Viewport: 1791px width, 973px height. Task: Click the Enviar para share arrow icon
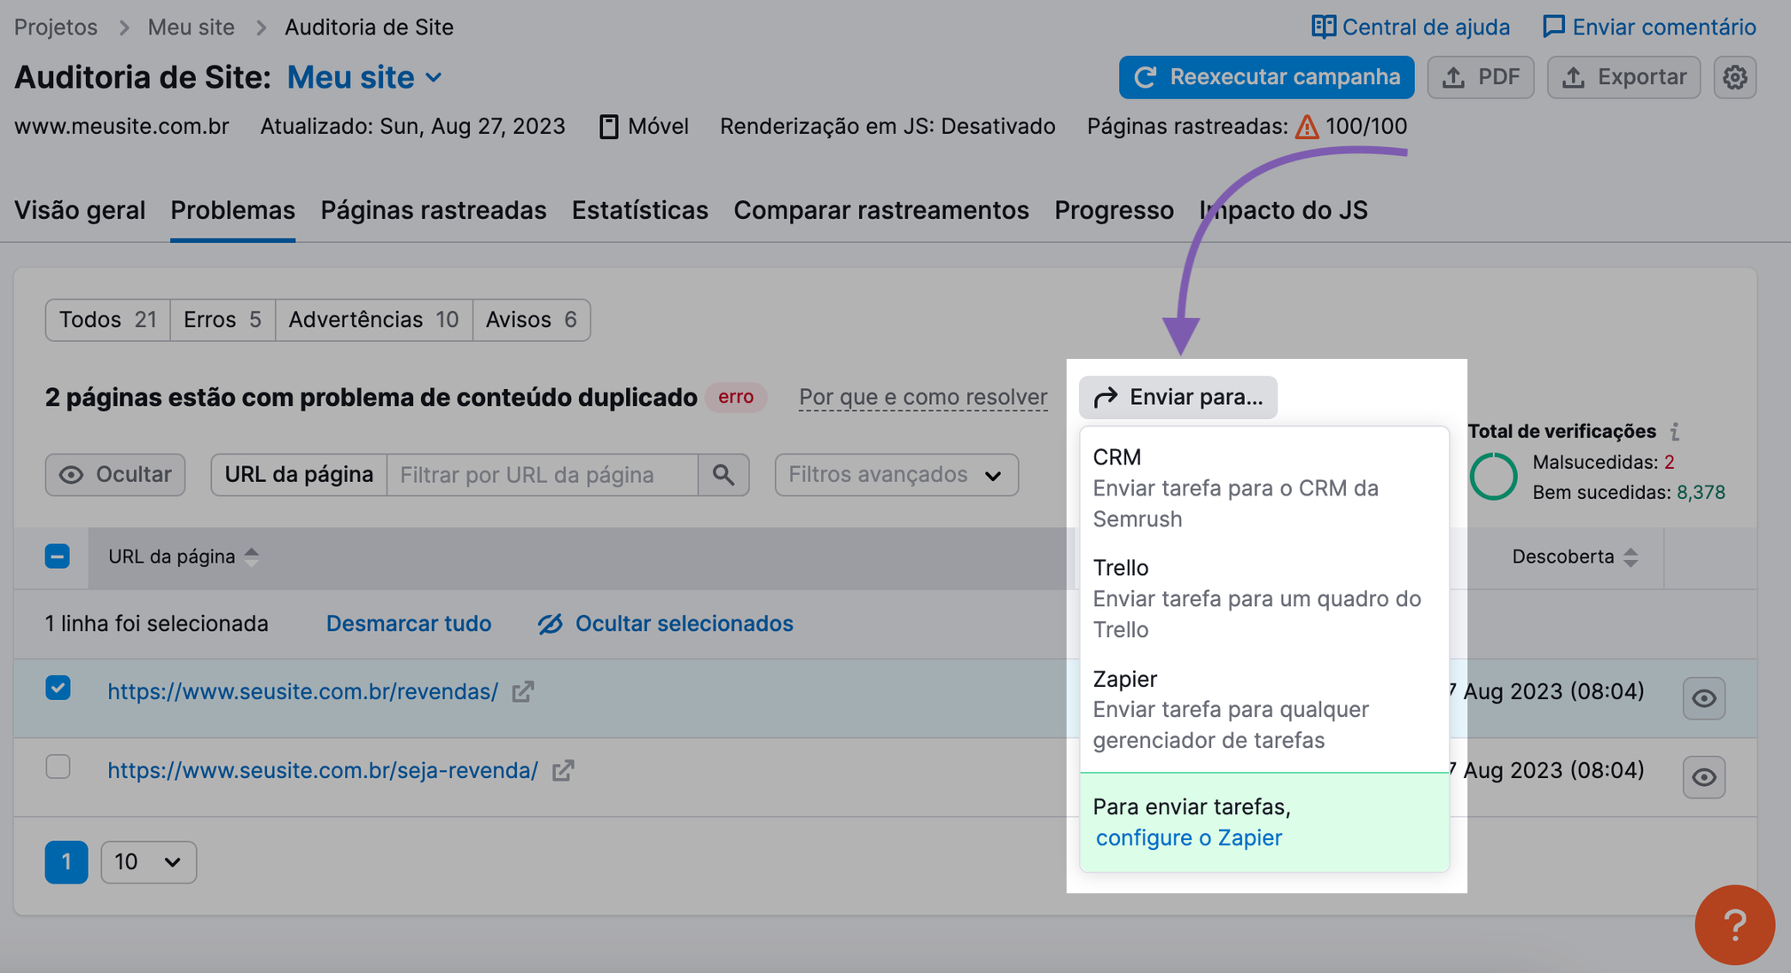tap(1105, 397)
